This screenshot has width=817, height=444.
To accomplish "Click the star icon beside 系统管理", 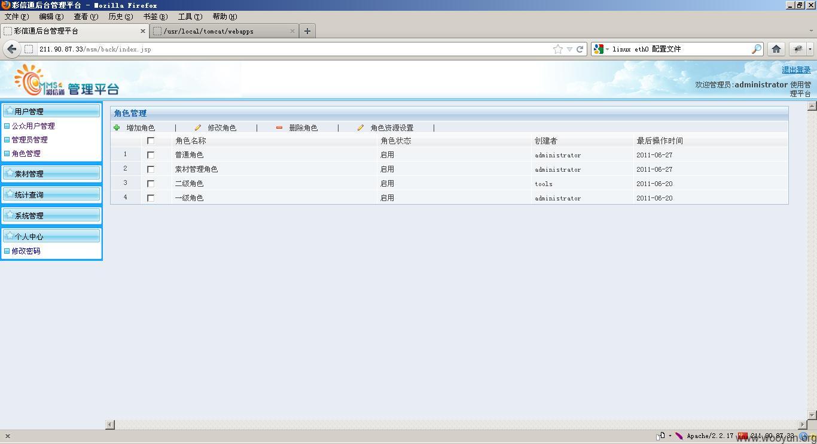I will coord(9,215).
